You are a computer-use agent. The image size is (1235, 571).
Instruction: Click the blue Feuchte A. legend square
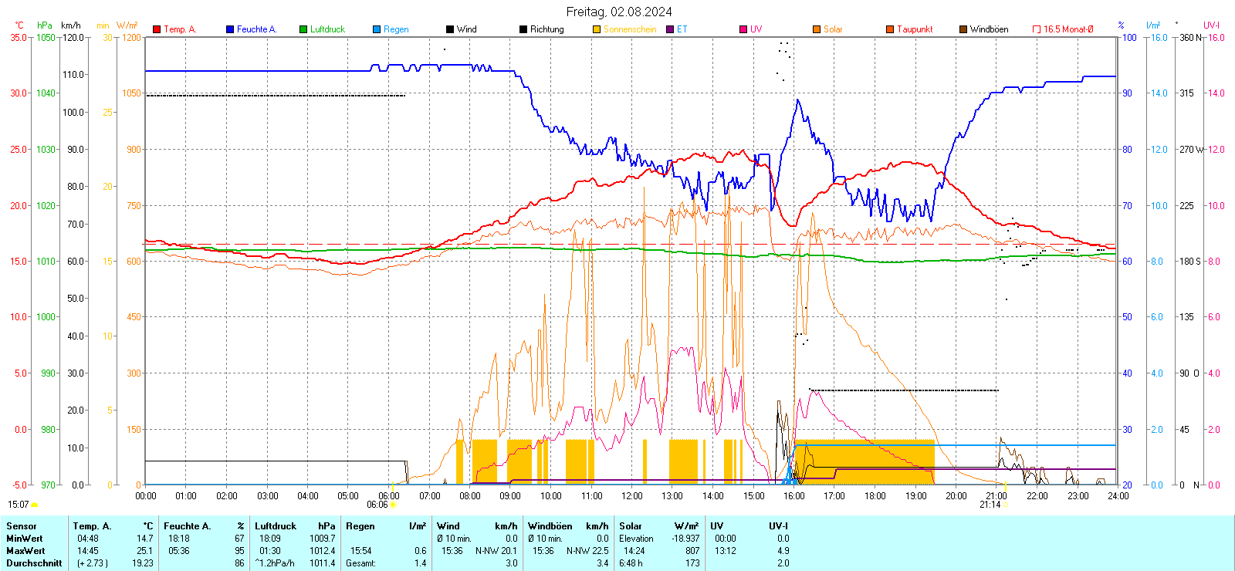(x=230, y=29)
